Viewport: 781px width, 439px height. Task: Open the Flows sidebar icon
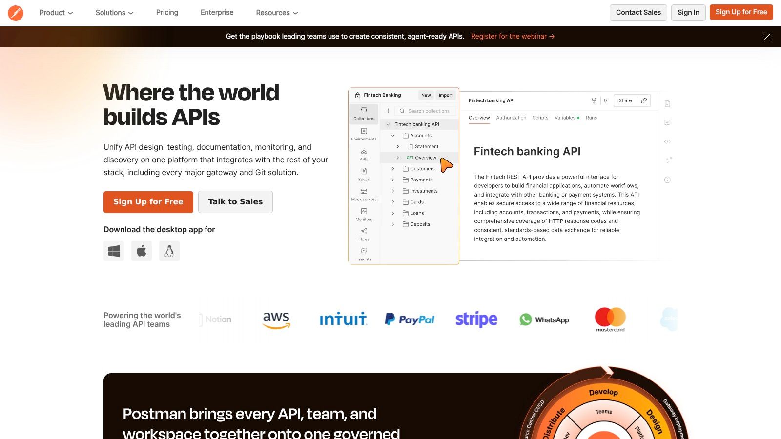(x=364, y=234)
